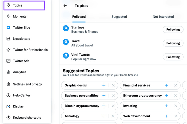The width and height of the screenshot is (187, 124).
Task: Click the Newsletters icon in sidebar
Action: tap(8, 39)
